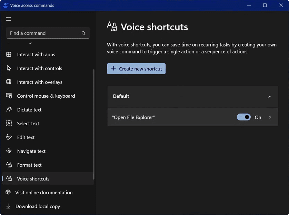Open the Dictate text commands icon

pos(9,110)
